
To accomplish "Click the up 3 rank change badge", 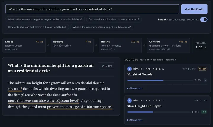I will tap(204, 112).
